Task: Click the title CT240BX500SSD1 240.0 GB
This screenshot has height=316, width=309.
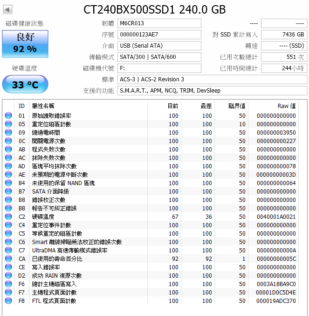Action: (x=155, y=9)
